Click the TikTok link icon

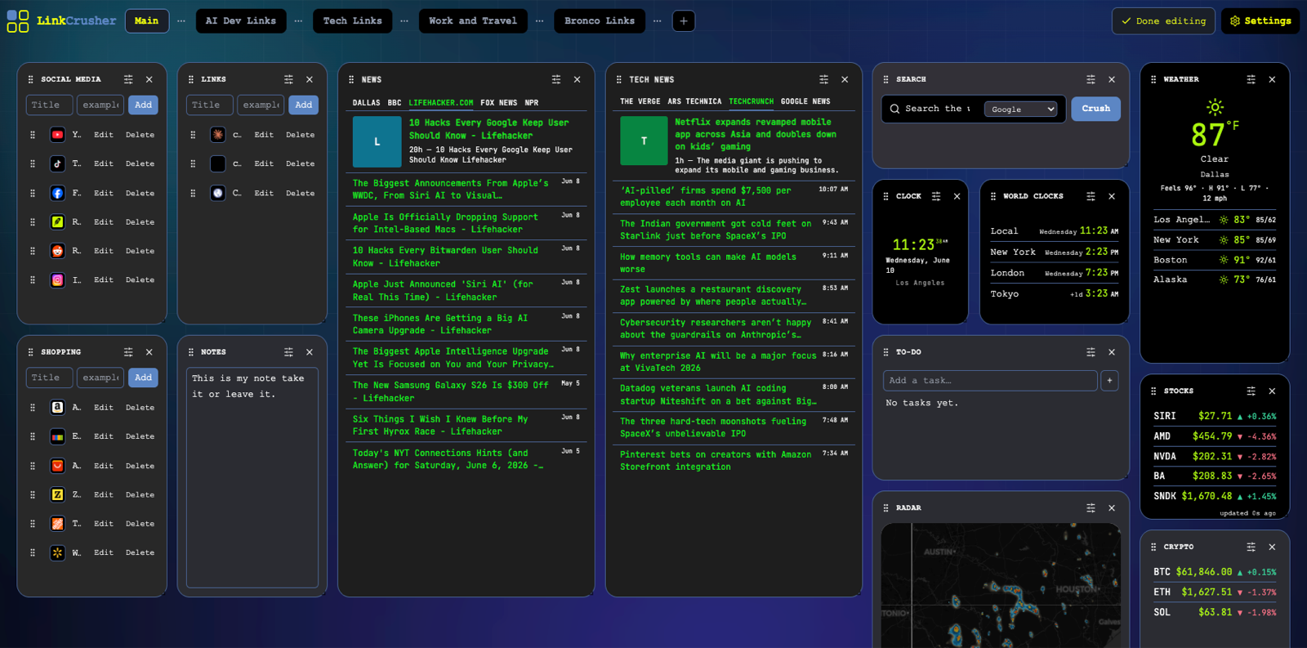point(57,163)
